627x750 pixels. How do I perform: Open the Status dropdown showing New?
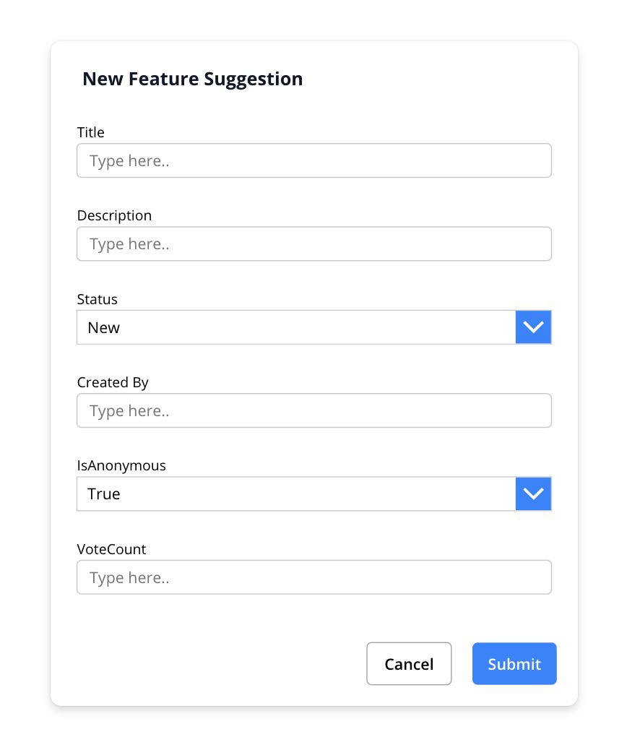[296, 327]
